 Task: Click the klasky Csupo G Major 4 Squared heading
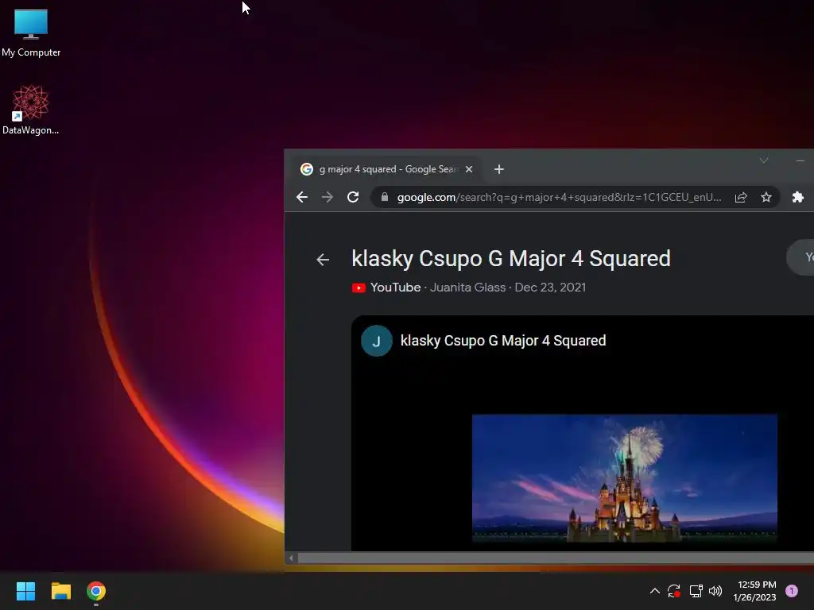(x=511, y=258)
